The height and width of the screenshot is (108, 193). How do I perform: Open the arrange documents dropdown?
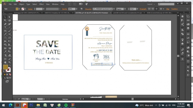click(81, 4)
